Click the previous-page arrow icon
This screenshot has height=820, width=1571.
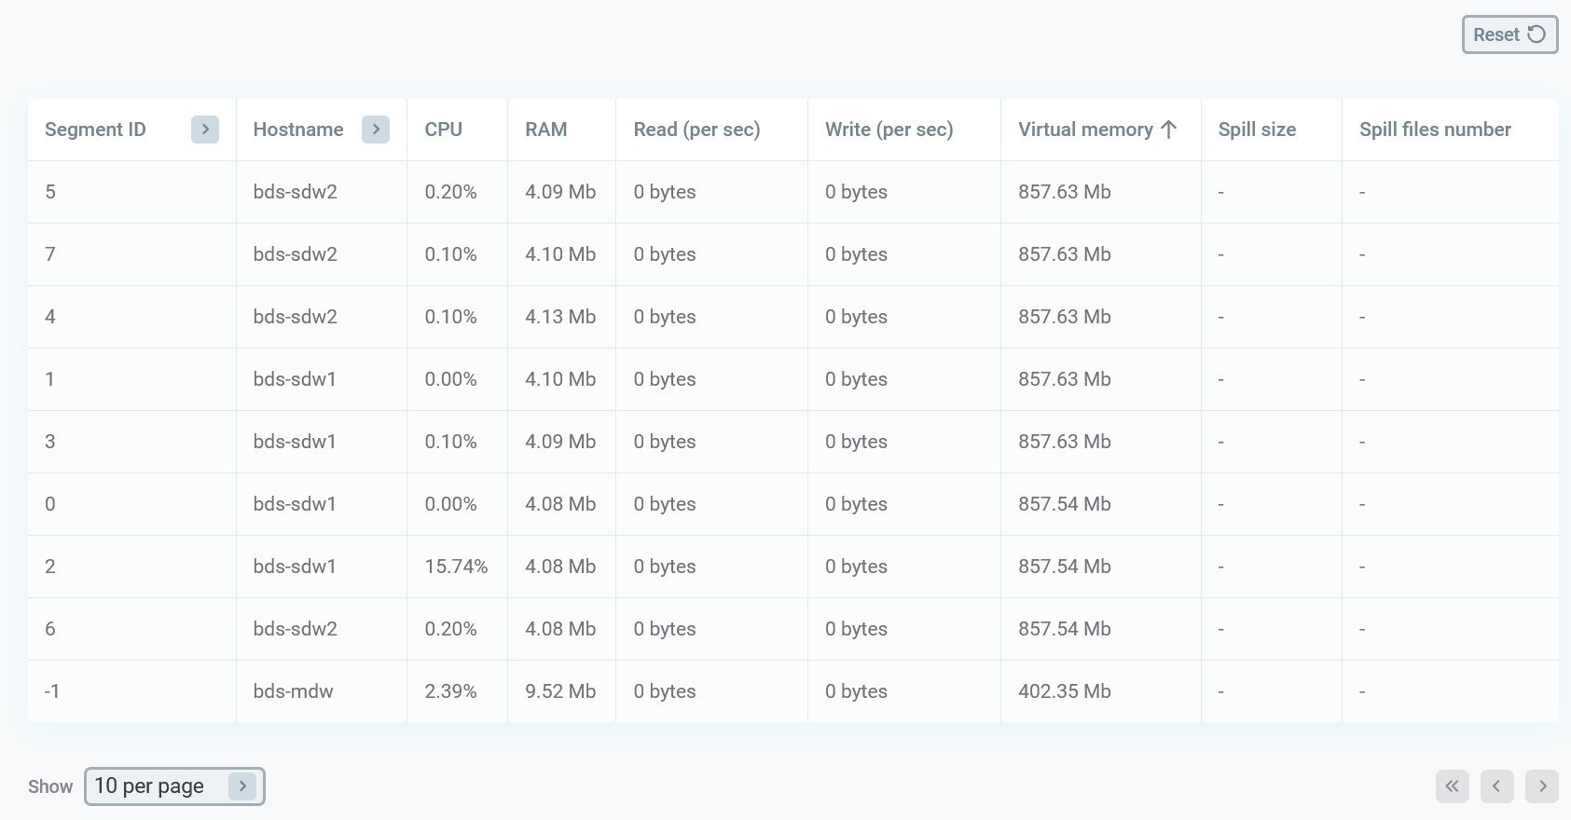click(1496, 786)
